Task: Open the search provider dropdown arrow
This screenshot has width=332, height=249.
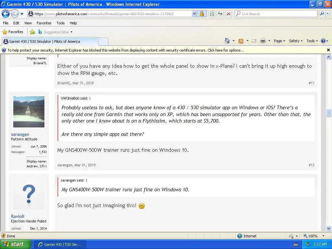Action: [327, 14]
